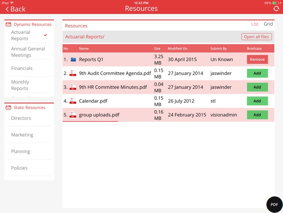This screenshot has height=213, width=283.
Task: Select Monthly Reports category
Action: [x=29, y=85]
